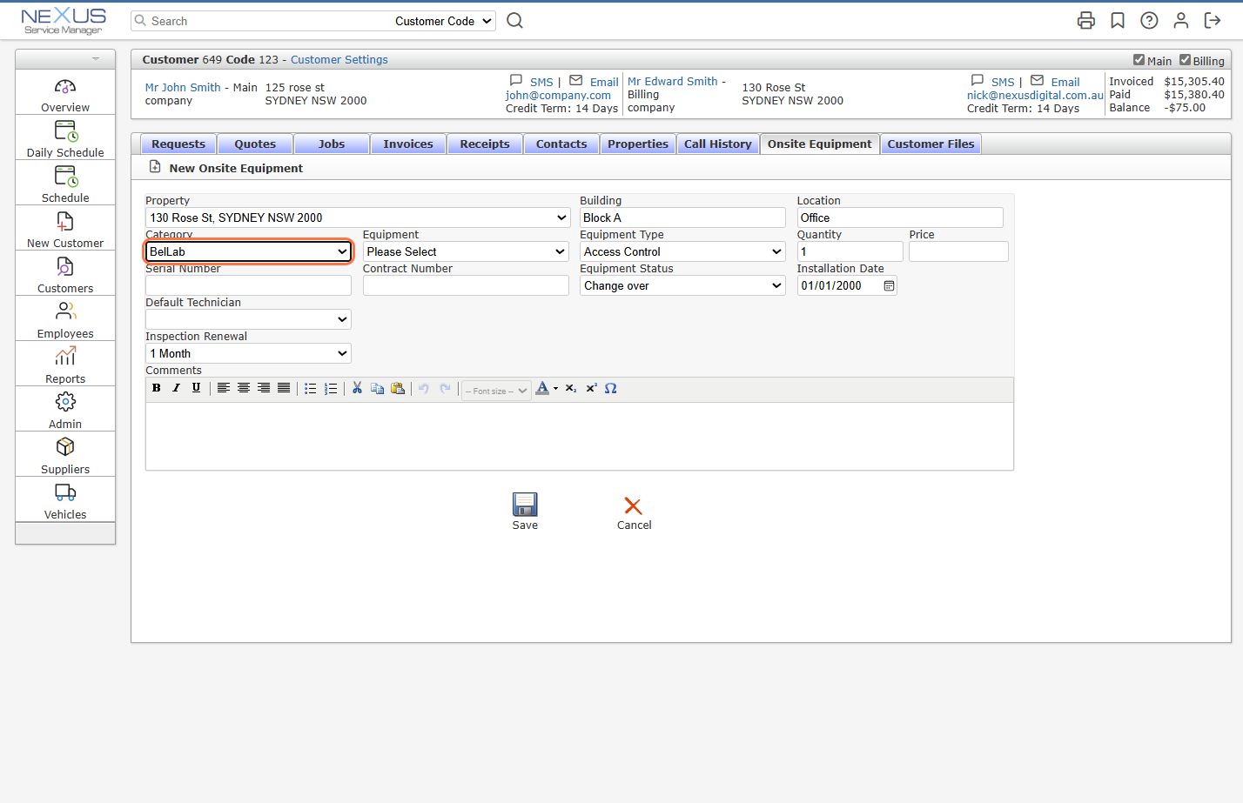
Task: Switch to the Receipts tab
Action: coord(485,144)
